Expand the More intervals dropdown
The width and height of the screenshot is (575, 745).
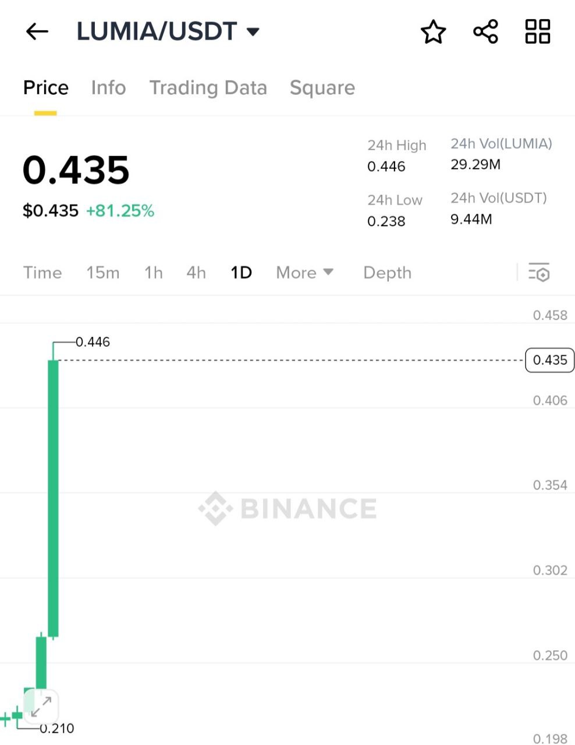point(304,272)
